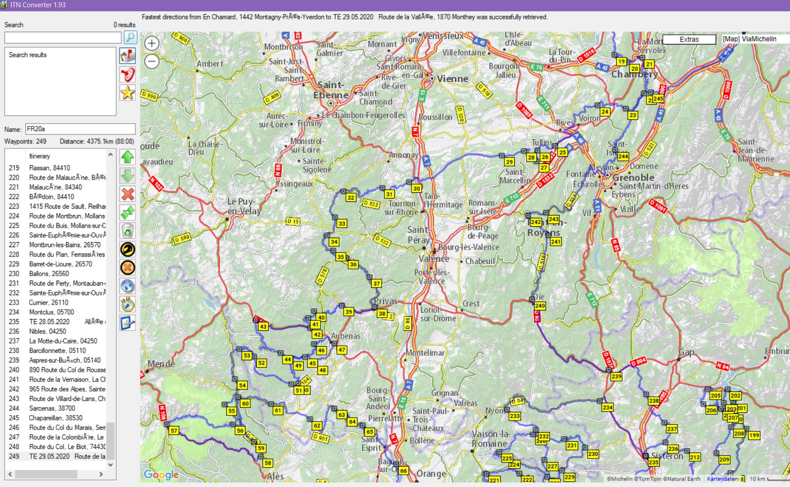This screenshot has height=487, width=790.
Task: Click the red target dart icon
Action: [128, 74]
